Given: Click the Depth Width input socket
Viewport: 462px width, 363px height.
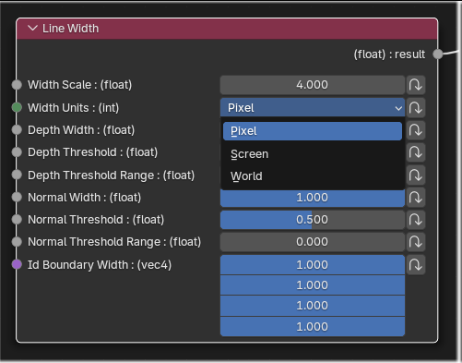Looking at the screenshot, I should [x=17, y=129].
